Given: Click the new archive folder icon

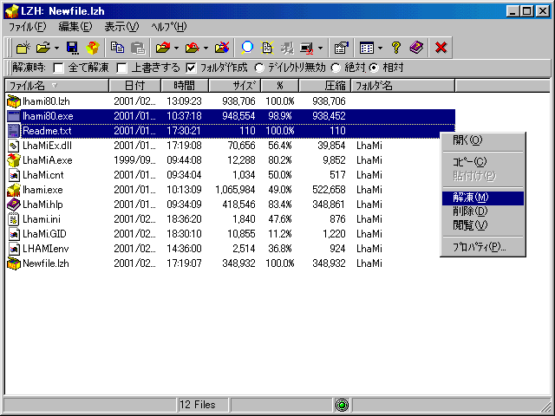Looking at the screenshot, I should [x=23, y=48].
